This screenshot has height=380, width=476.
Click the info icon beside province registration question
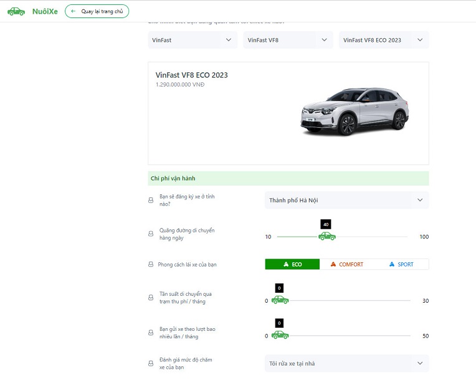click(x=151, y=201)
